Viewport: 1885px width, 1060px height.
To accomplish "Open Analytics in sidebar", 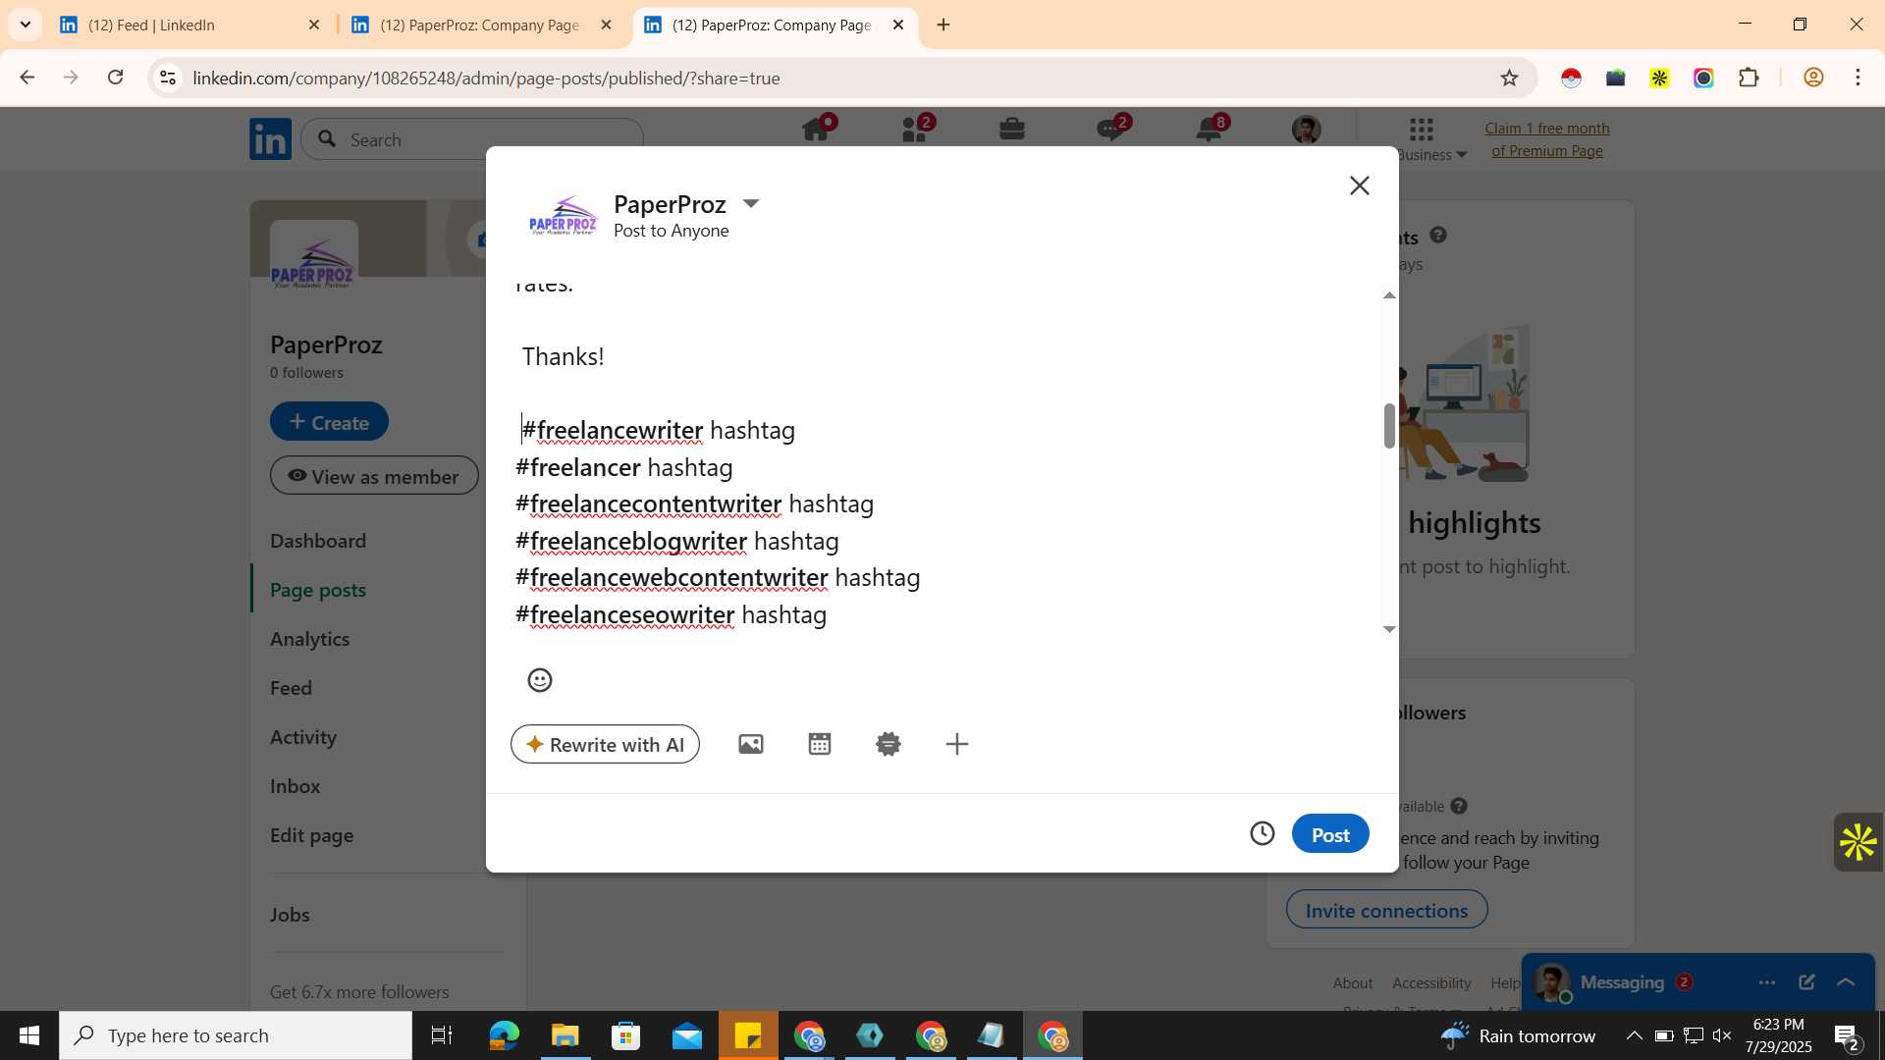I will (x=309, y=639).
